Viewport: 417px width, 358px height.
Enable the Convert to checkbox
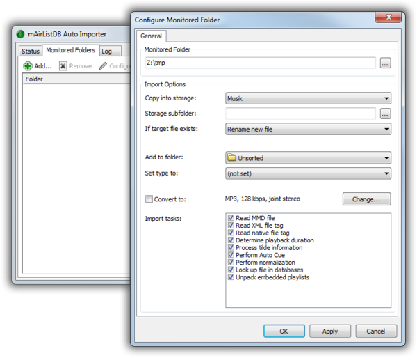[149, 199]
